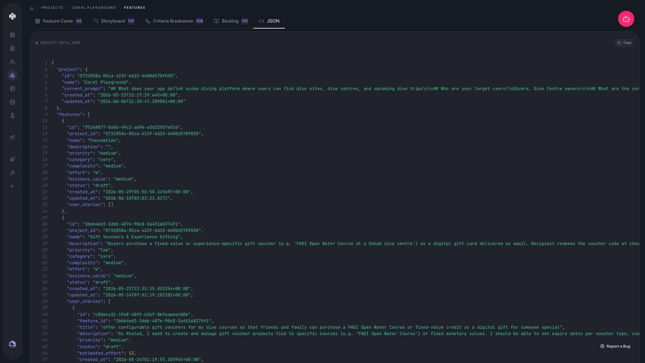Switch to the Feature Cards tab
The width and height of the screenshot is (645, 363).
coord(59,21)
